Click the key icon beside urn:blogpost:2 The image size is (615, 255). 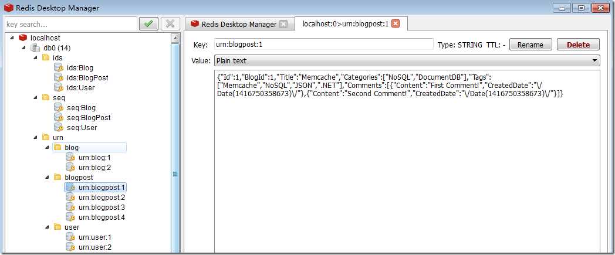click(70, 198)
